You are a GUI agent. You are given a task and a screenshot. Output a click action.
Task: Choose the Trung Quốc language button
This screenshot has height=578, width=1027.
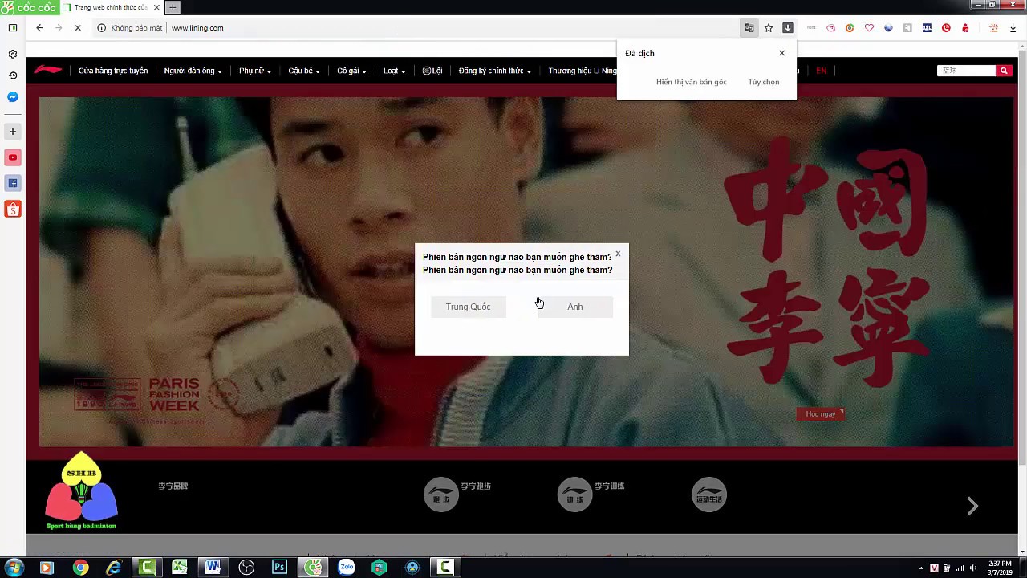468,307
